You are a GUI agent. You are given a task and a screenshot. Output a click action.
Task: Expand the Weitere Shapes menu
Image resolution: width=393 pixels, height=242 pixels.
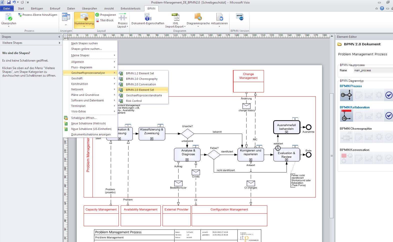(31, 43)
